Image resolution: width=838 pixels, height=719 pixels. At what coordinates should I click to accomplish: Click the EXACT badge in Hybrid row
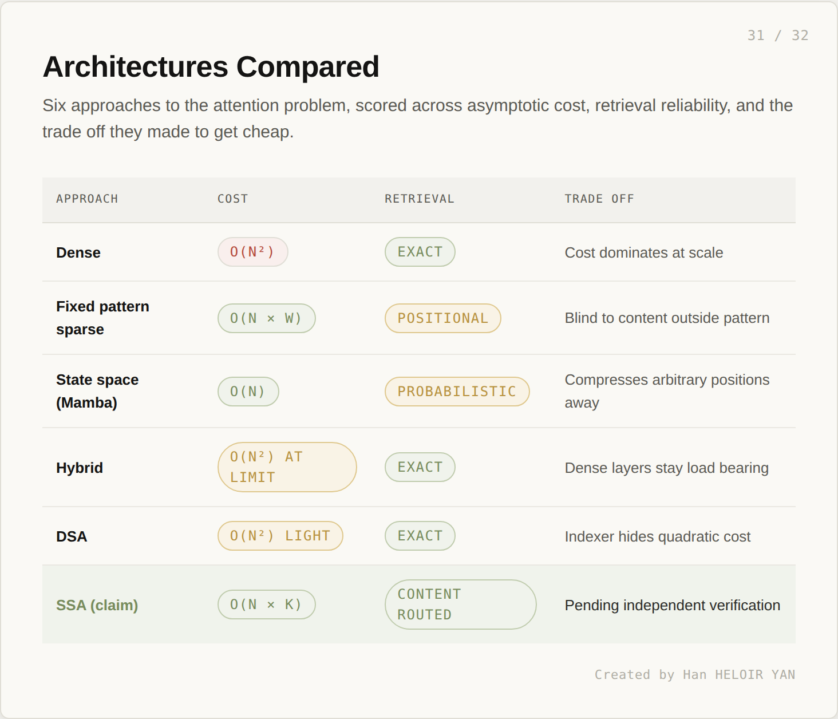tap(420, 467)
